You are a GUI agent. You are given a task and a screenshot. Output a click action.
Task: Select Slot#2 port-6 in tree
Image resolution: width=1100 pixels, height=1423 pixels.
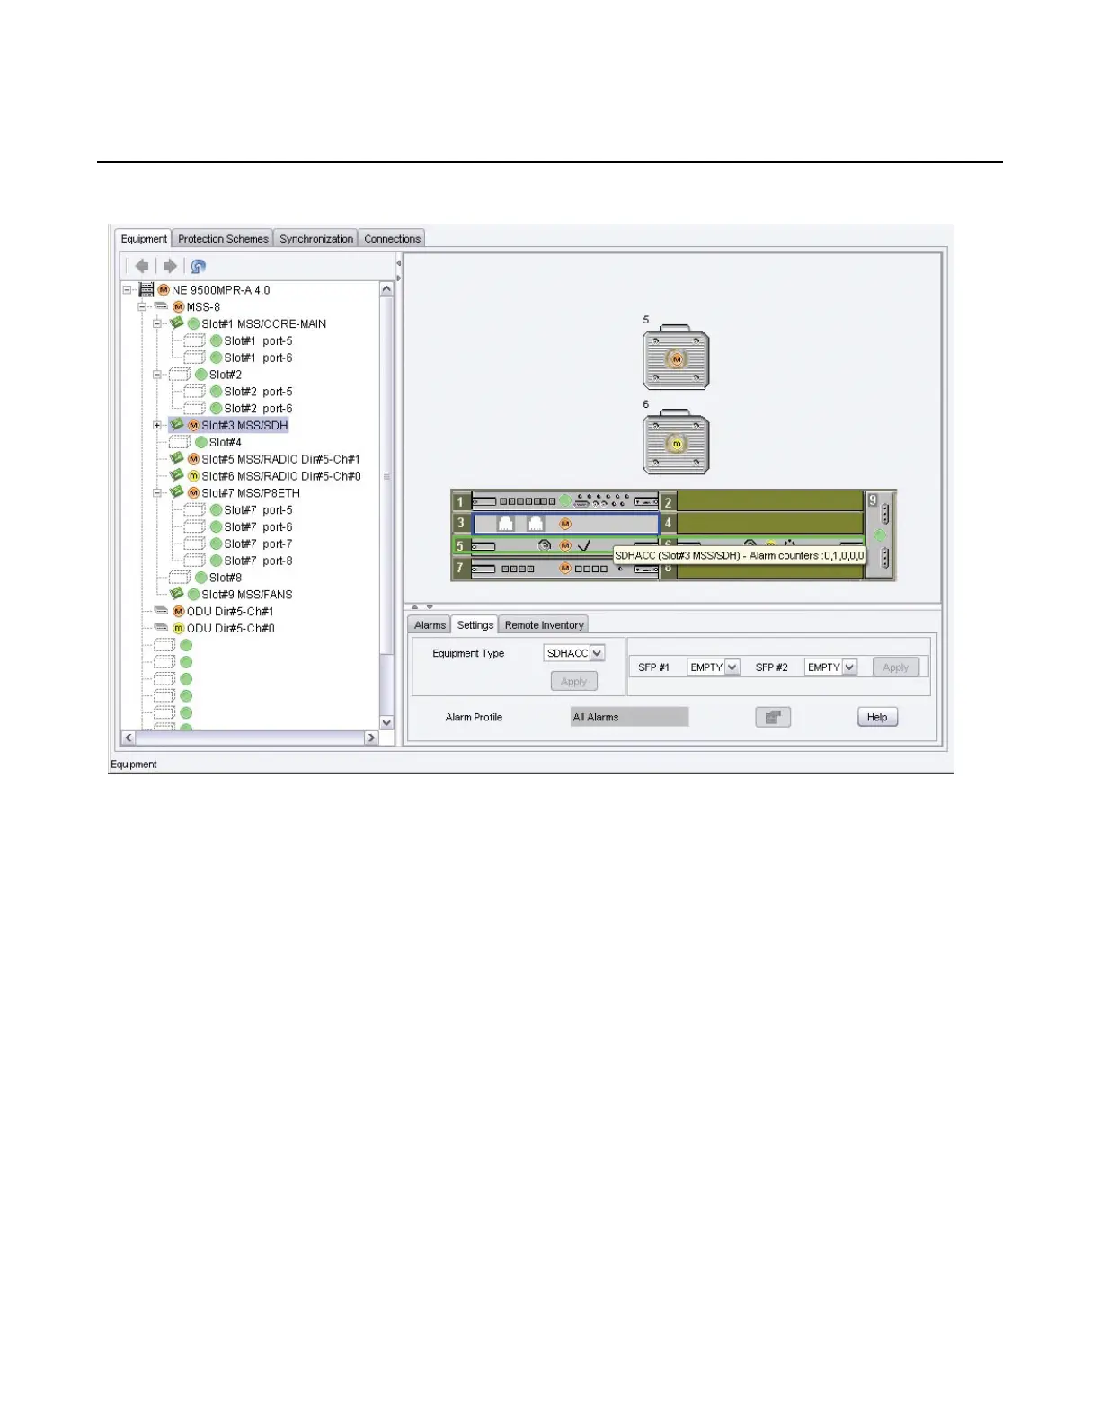click(x=258, y=409)
